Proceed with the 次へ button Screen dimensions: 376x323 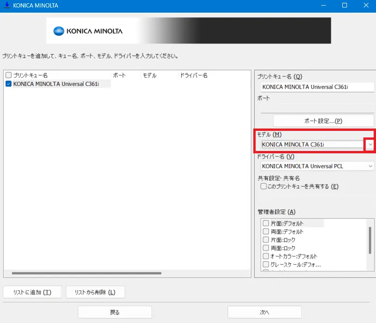(x=265, y=312)
